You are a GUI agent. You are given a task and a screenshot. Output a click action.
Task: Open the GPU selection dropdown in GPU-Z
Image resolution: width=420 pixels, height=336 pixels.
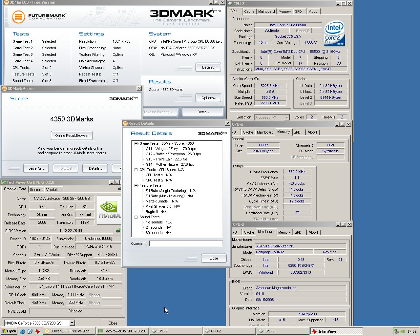pos(72,323)
